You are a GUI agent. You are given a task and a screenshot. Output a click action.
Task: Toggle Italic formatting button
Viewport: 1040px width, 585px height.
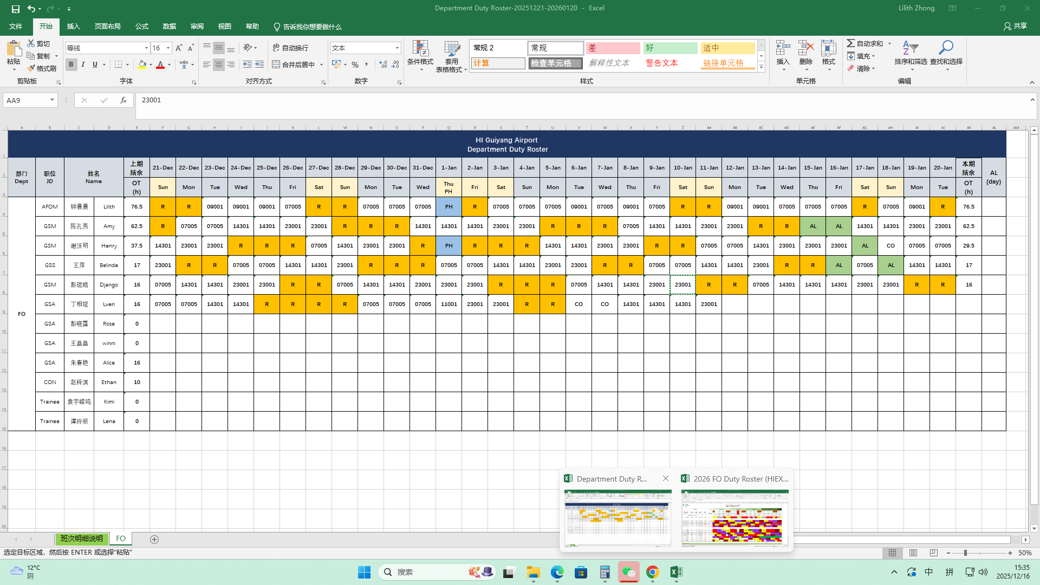[83, 64]
